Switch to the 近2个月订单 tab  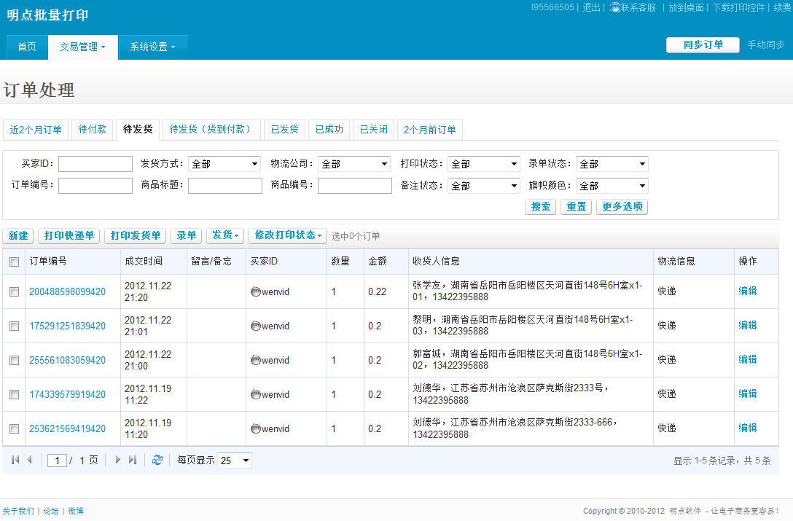coord(36,130)
